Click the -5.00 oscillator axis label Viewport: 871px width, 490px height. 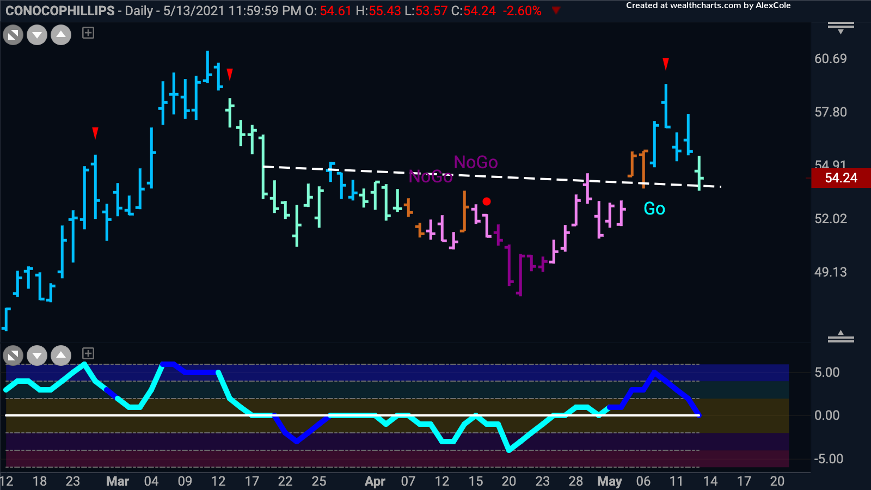[829, 459]
